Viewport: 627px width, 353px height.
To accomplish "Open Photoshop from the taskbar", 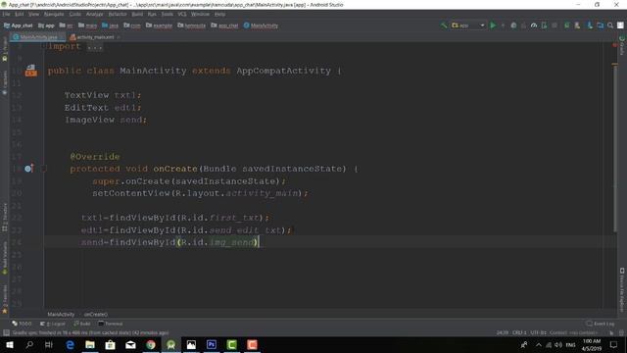I will coord(212,344).
